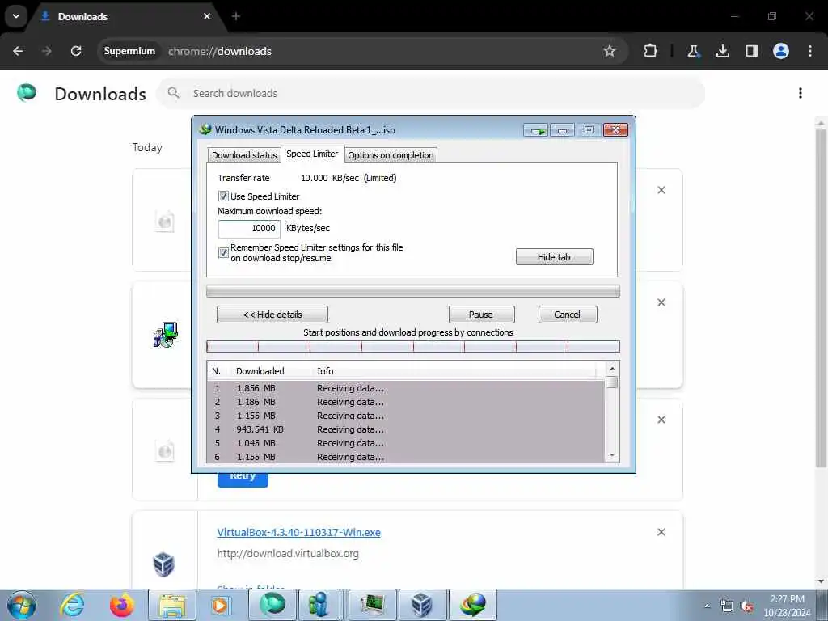Click the connections progress segment bar

[413, 346]
